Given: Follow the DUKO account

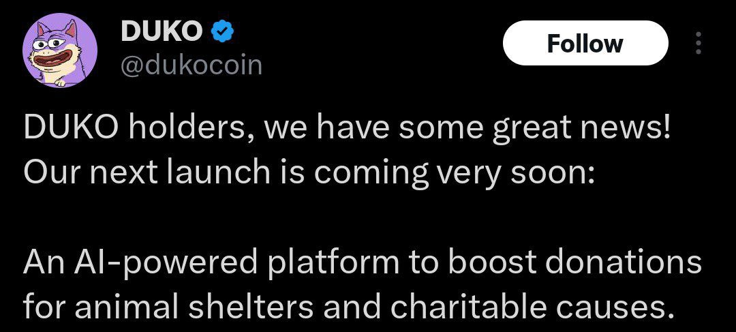Looking at the screenshot, I should 585,43.
